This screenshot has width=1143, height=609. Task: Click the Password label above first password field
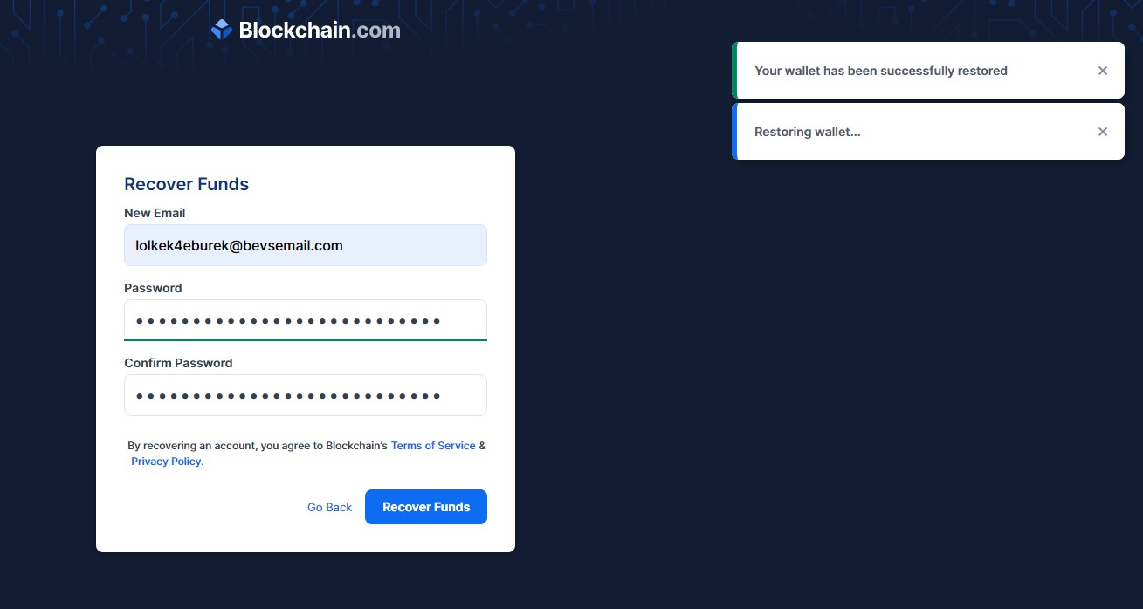coord(153,288)
